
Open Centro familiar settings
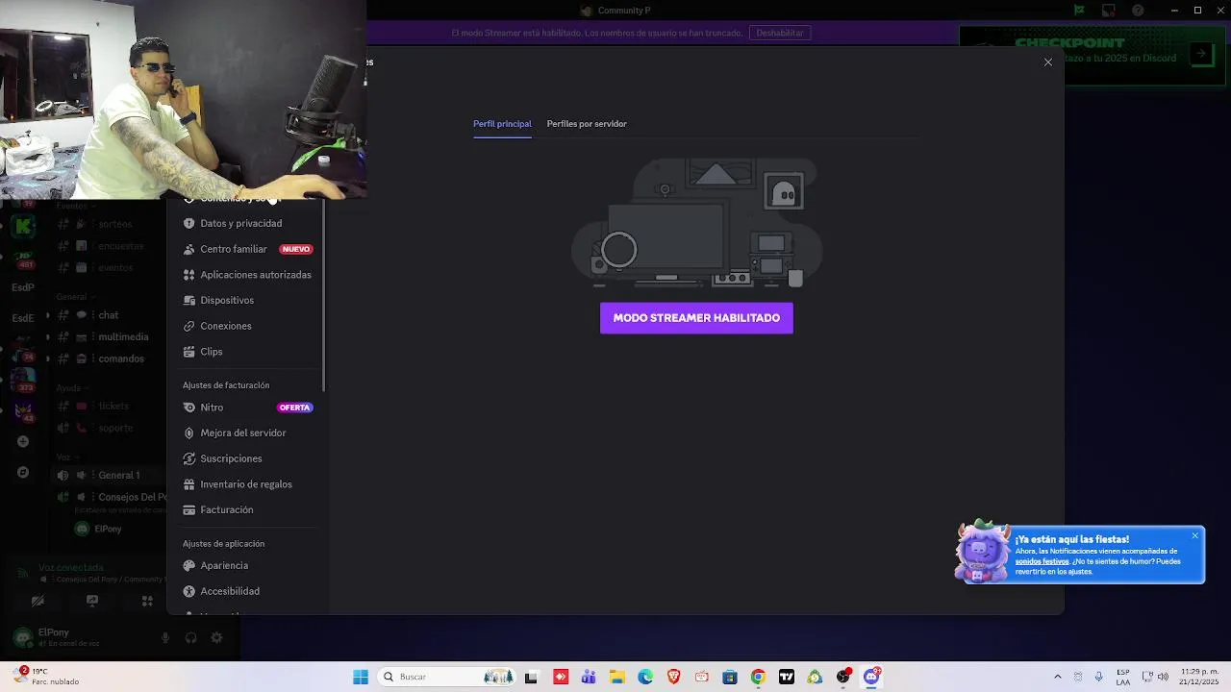(248, 249)
